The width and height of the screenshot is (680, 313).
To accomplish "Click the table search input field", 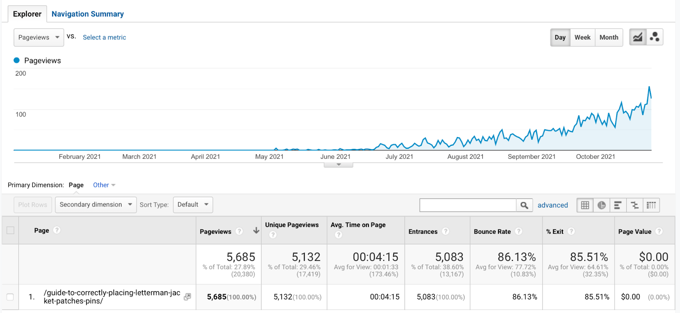I will [x=467, y=205].
